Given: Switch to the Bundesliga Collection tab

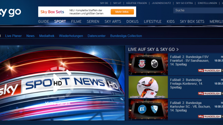Looking at the screenshot, I should coord(126,36).
